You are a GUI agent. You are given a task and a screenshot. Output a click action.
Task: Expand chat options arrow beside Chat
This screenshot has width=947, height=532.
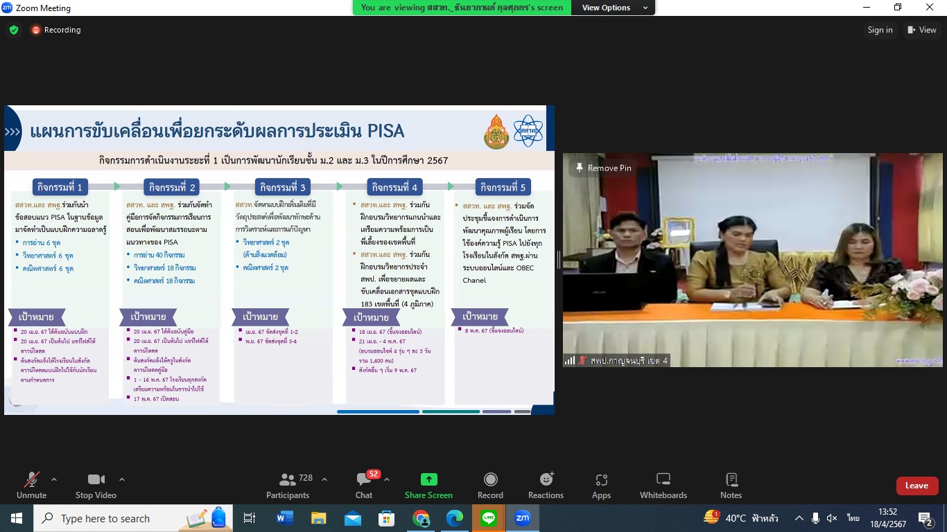[387, 479]
